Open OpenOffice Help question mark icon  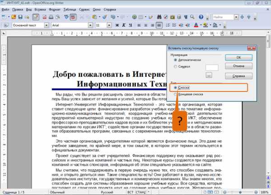click(201, 17)
